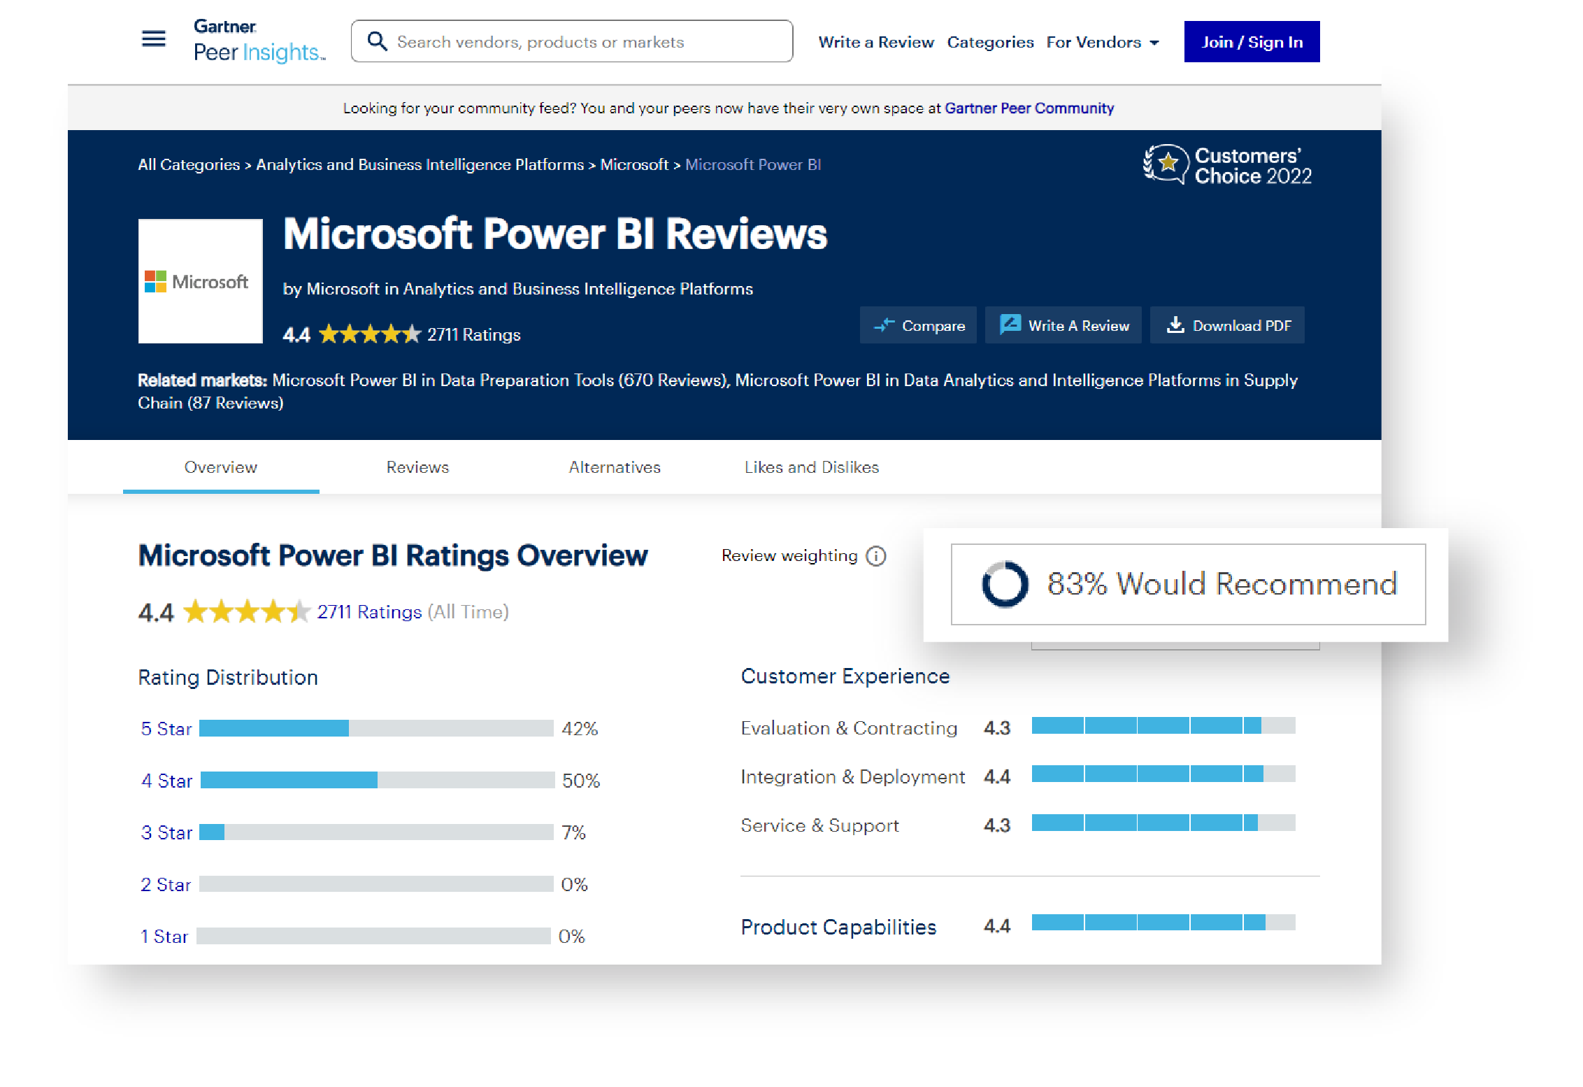Filter by 3 Star ratings

pyautogui.click(x=166, y=832)
